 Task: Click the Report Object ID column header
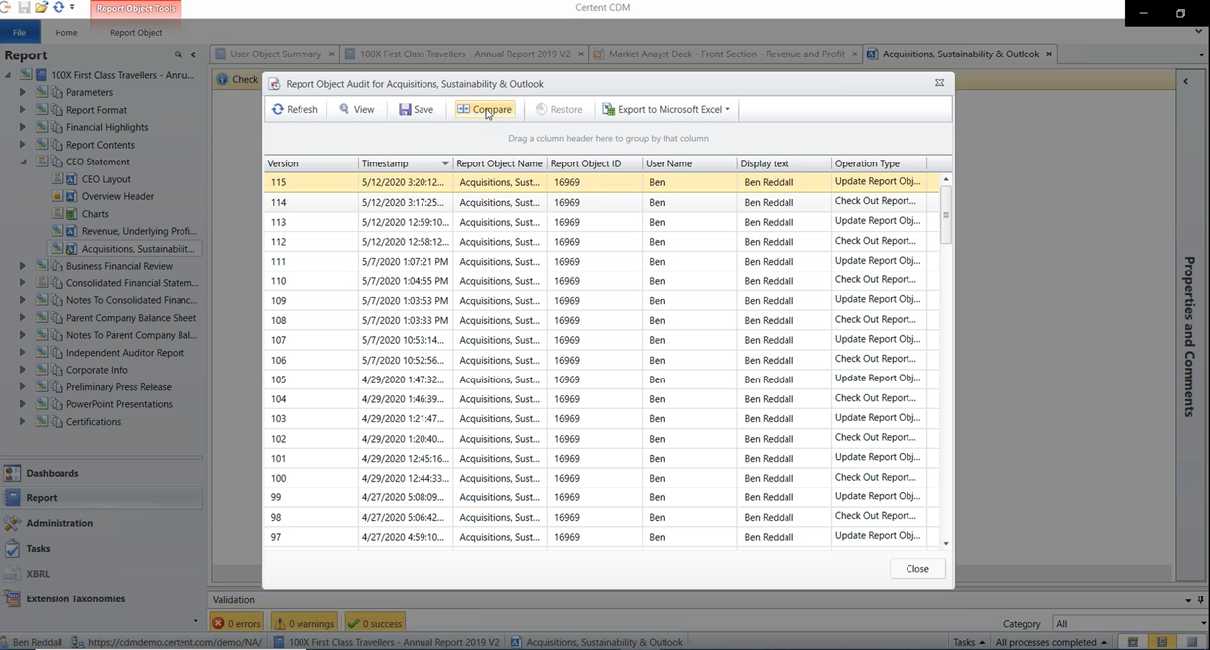click(x=594, y=163)
